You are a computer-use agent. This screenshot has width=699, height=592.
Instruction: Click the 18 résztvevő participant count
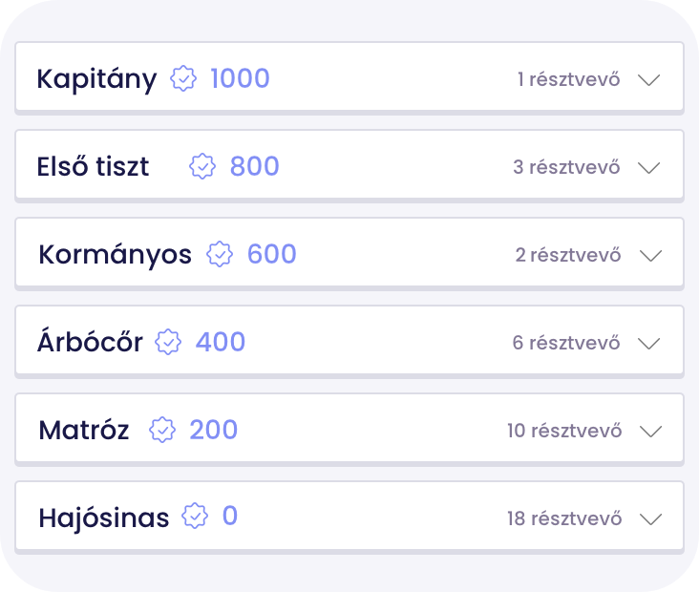pyautogui.click(x=564, y=518)
